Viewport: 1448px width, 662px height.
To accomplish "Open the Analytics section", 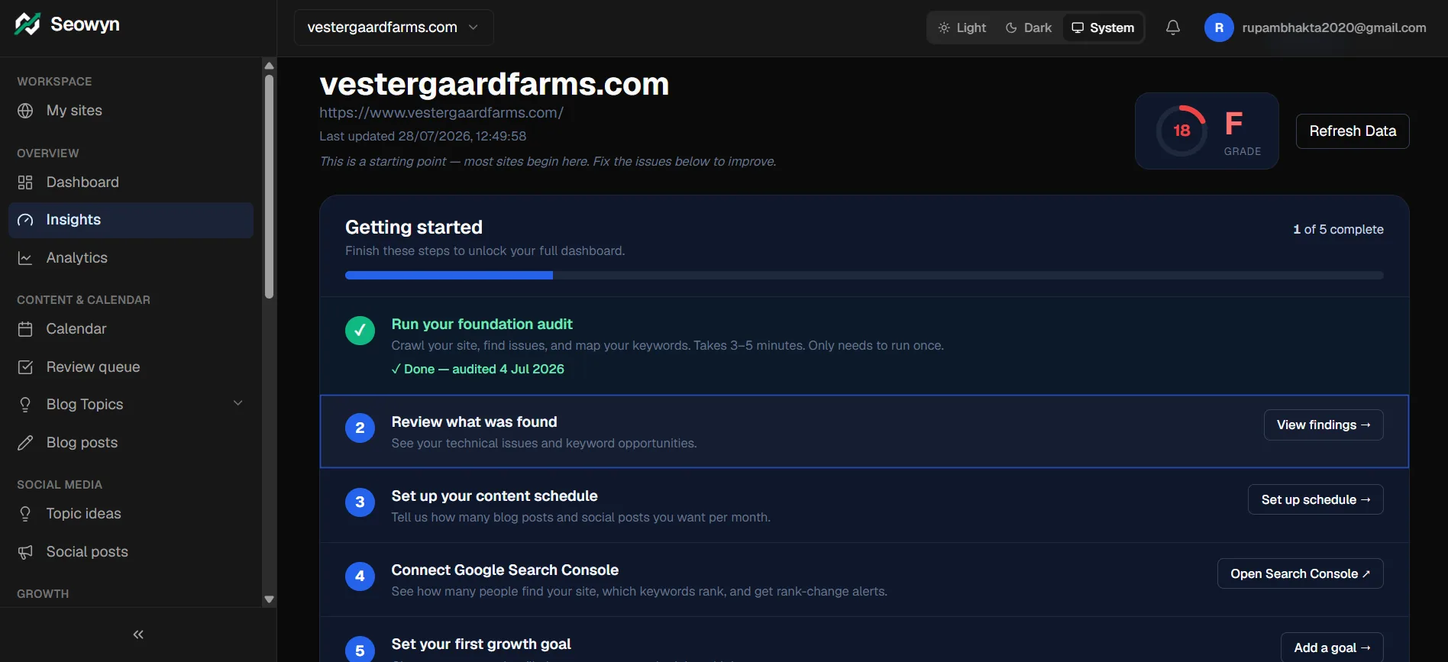I will [131, 258].
